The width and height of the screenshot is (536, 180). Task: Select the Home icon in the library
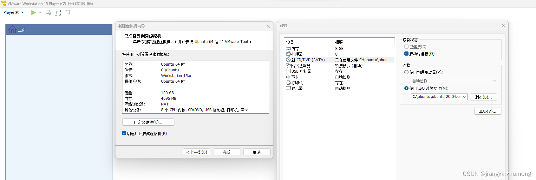point(12,29)
